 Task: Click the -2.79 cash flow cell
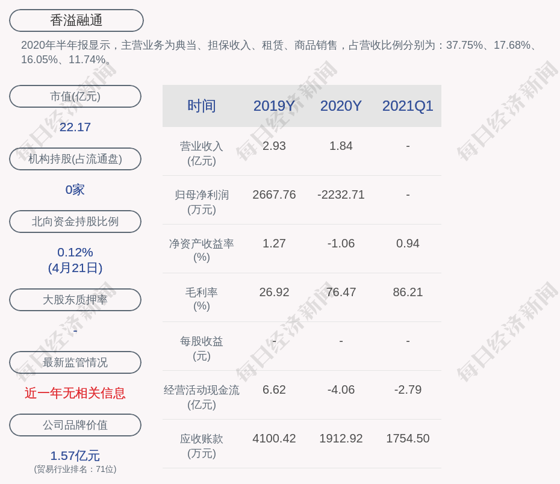click(x=408, y=389)
